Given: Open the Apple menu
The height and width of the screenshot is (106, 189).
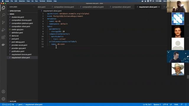Looking at the screenshot, I should pyautogui.click(x=3, y=1).
